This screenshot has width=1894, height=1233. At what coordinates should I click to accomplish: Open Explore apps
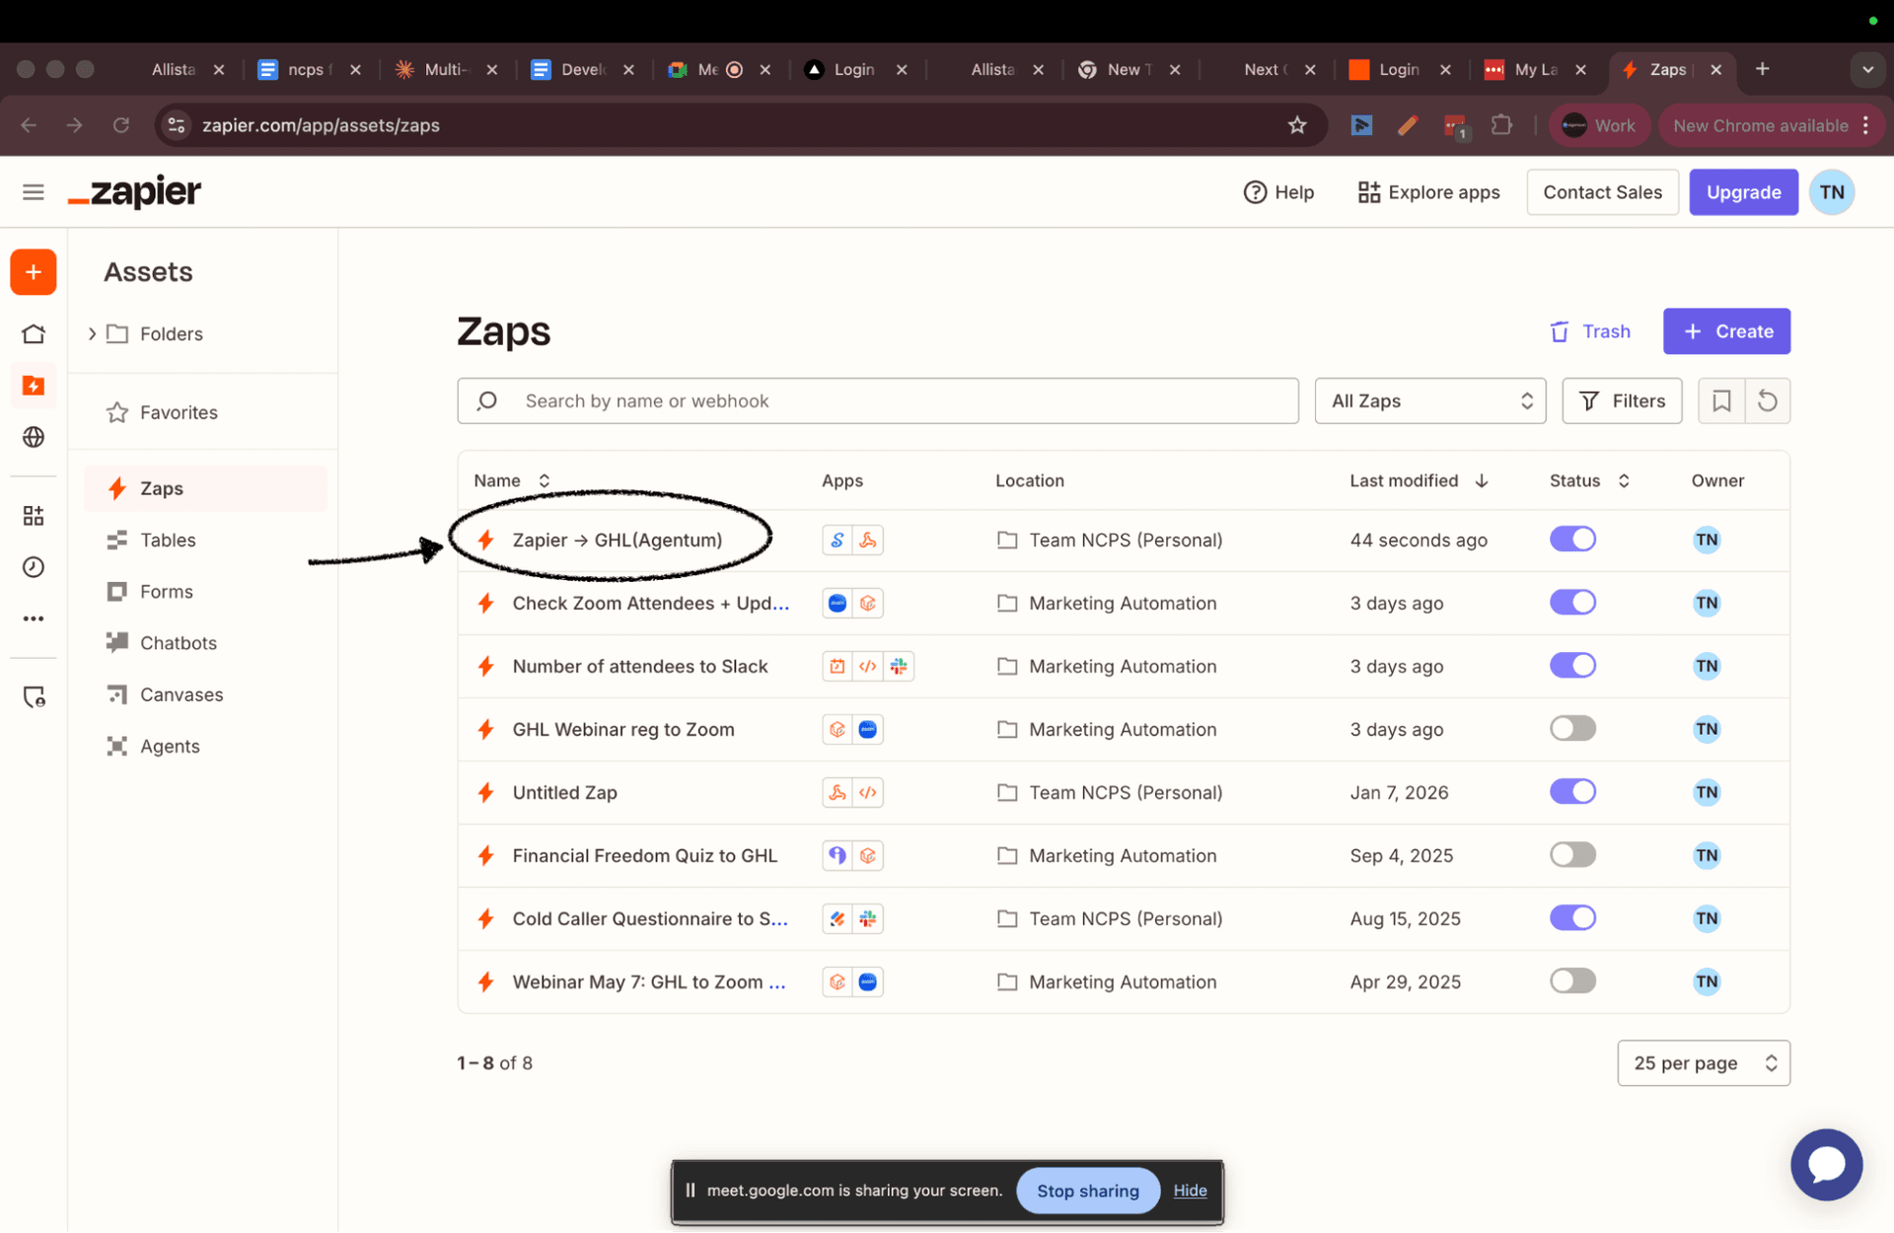tap(1428, 192)
